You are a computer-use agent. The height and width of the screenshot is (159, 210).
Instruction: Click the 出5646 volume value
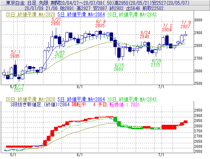point(133,8)
